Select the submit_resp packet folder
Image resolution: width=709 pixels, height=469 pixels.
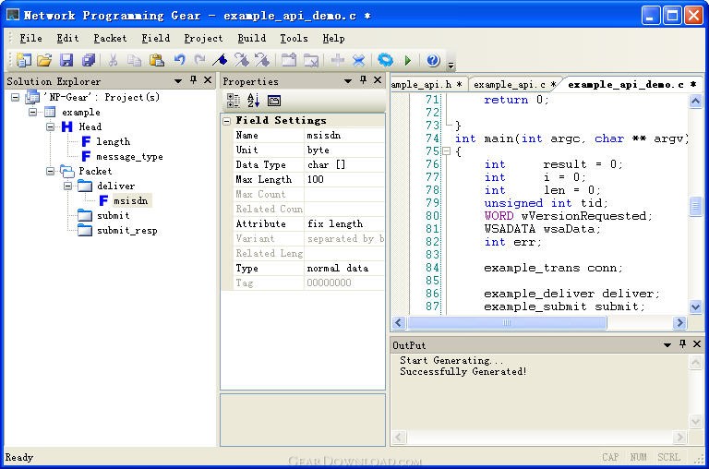(x=127, y=231)
